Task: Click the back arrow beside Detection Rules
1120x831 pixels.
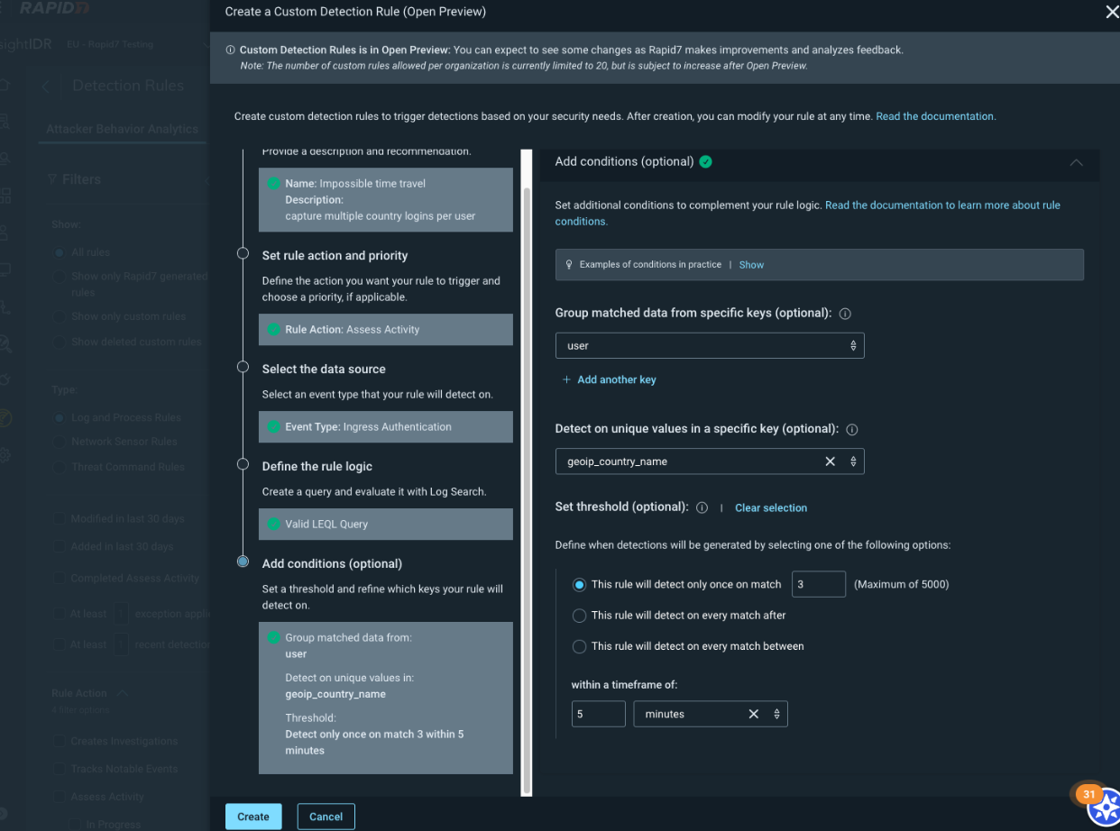Action: [x=46, y=87]
